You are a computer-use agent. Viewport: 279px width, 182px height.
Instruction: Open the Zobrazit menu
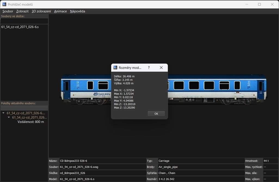pyautogui.click(x=22, y=11)
